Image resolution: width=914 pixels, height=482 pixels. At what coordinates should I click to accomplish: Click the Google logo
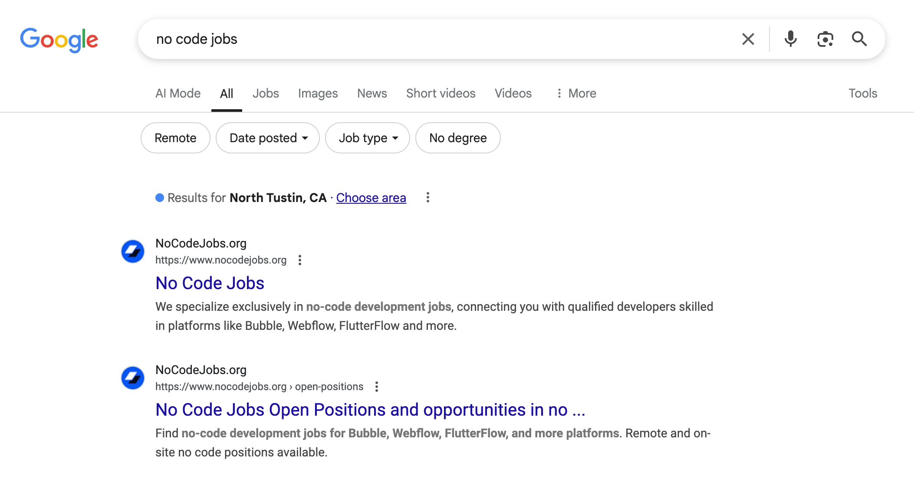coord(59,39)
